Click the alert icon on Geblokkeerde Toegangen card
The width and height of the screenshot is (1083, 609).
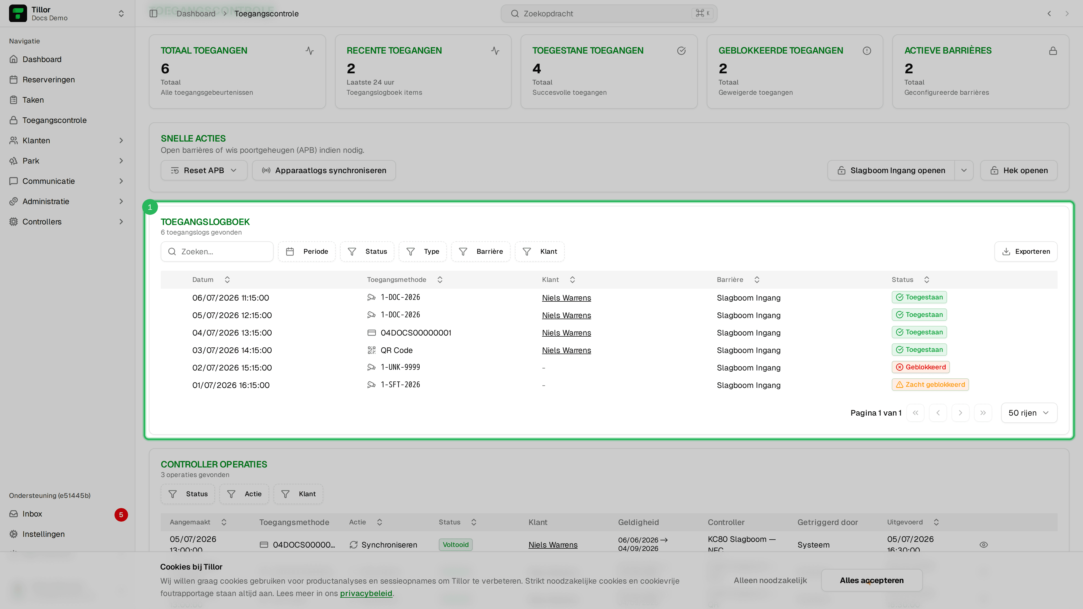867,51
